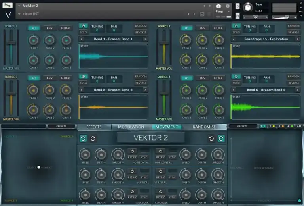This screenshot has width=304, height=206.
Task: Click Sync in right Vertical row
Action: coord(172,177)
